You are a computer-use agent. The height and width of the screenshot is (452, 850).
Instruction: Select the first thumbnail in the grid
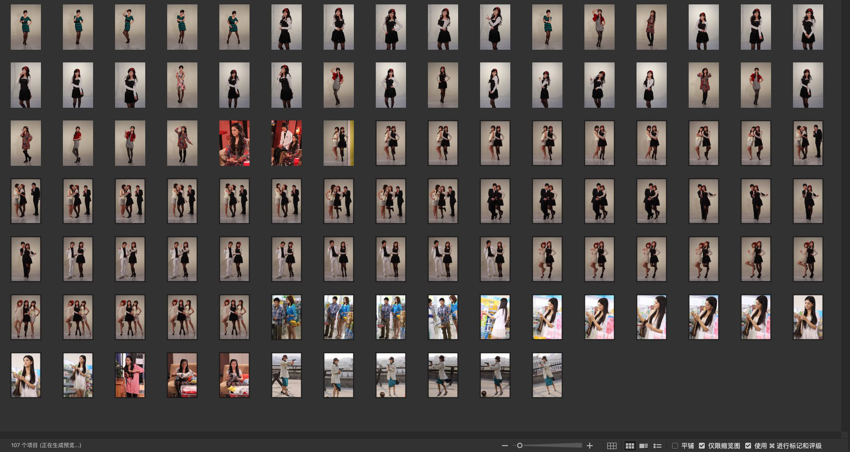[x=26, y=27]
